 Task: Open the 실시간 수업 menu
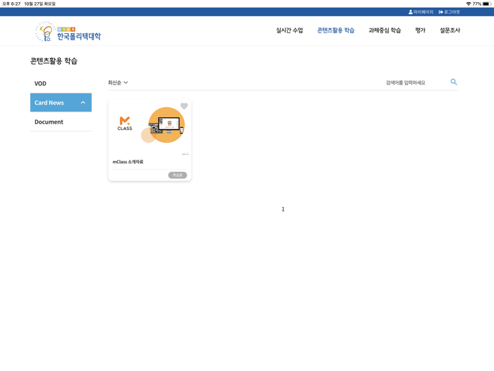coord(289,30)
